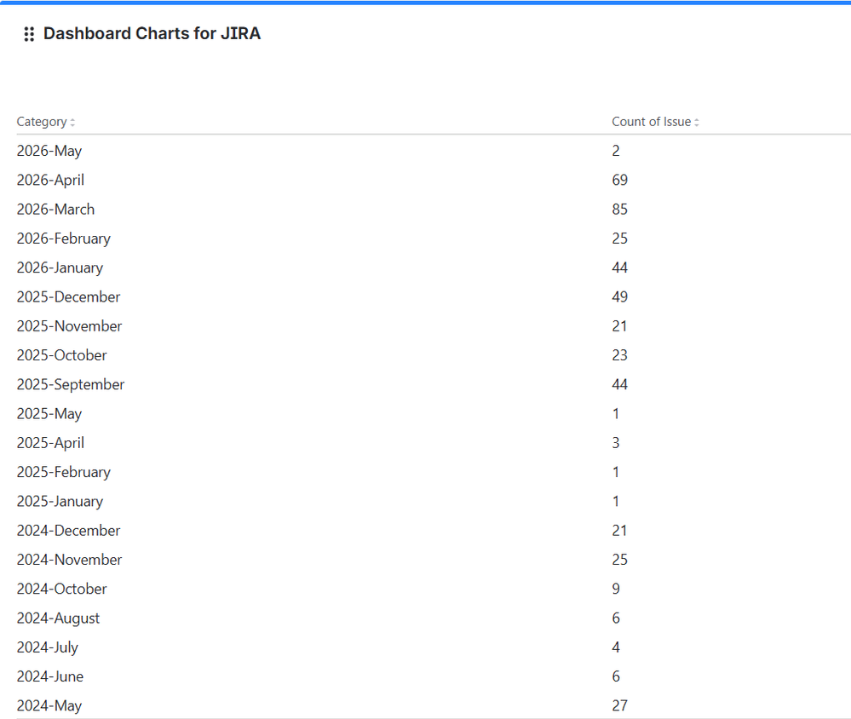
Task: Click count value 6 for 2024-August
Action: tap(616, 618)
